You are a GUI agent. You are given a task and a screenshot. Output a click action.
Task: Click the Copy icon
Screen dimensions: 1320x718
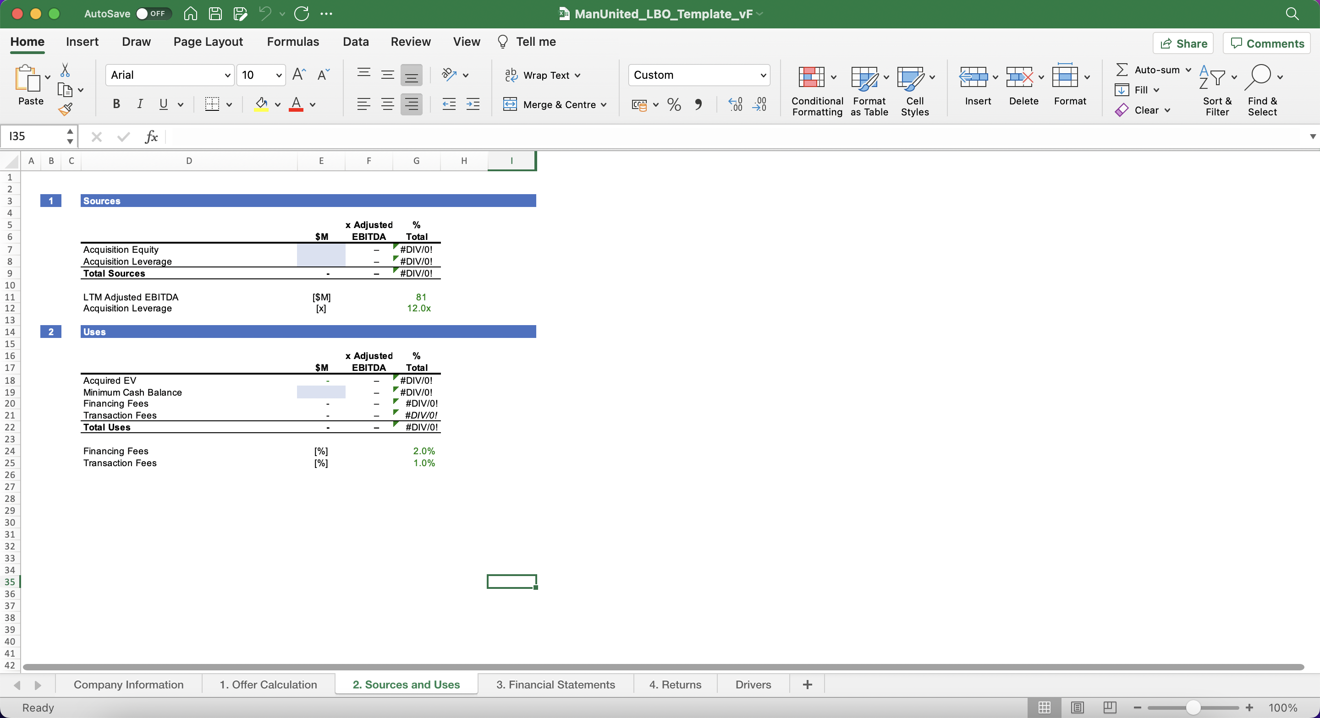point(65,90)
